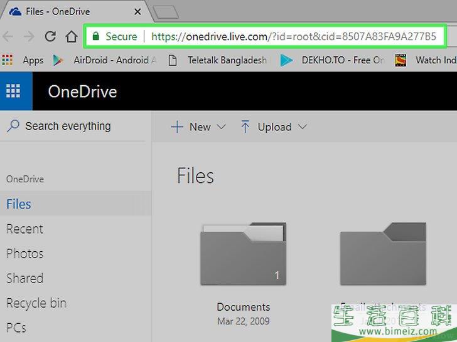Click the Watch Ind bookmark favicon
The image size is (457, 342).
[401, 60]
